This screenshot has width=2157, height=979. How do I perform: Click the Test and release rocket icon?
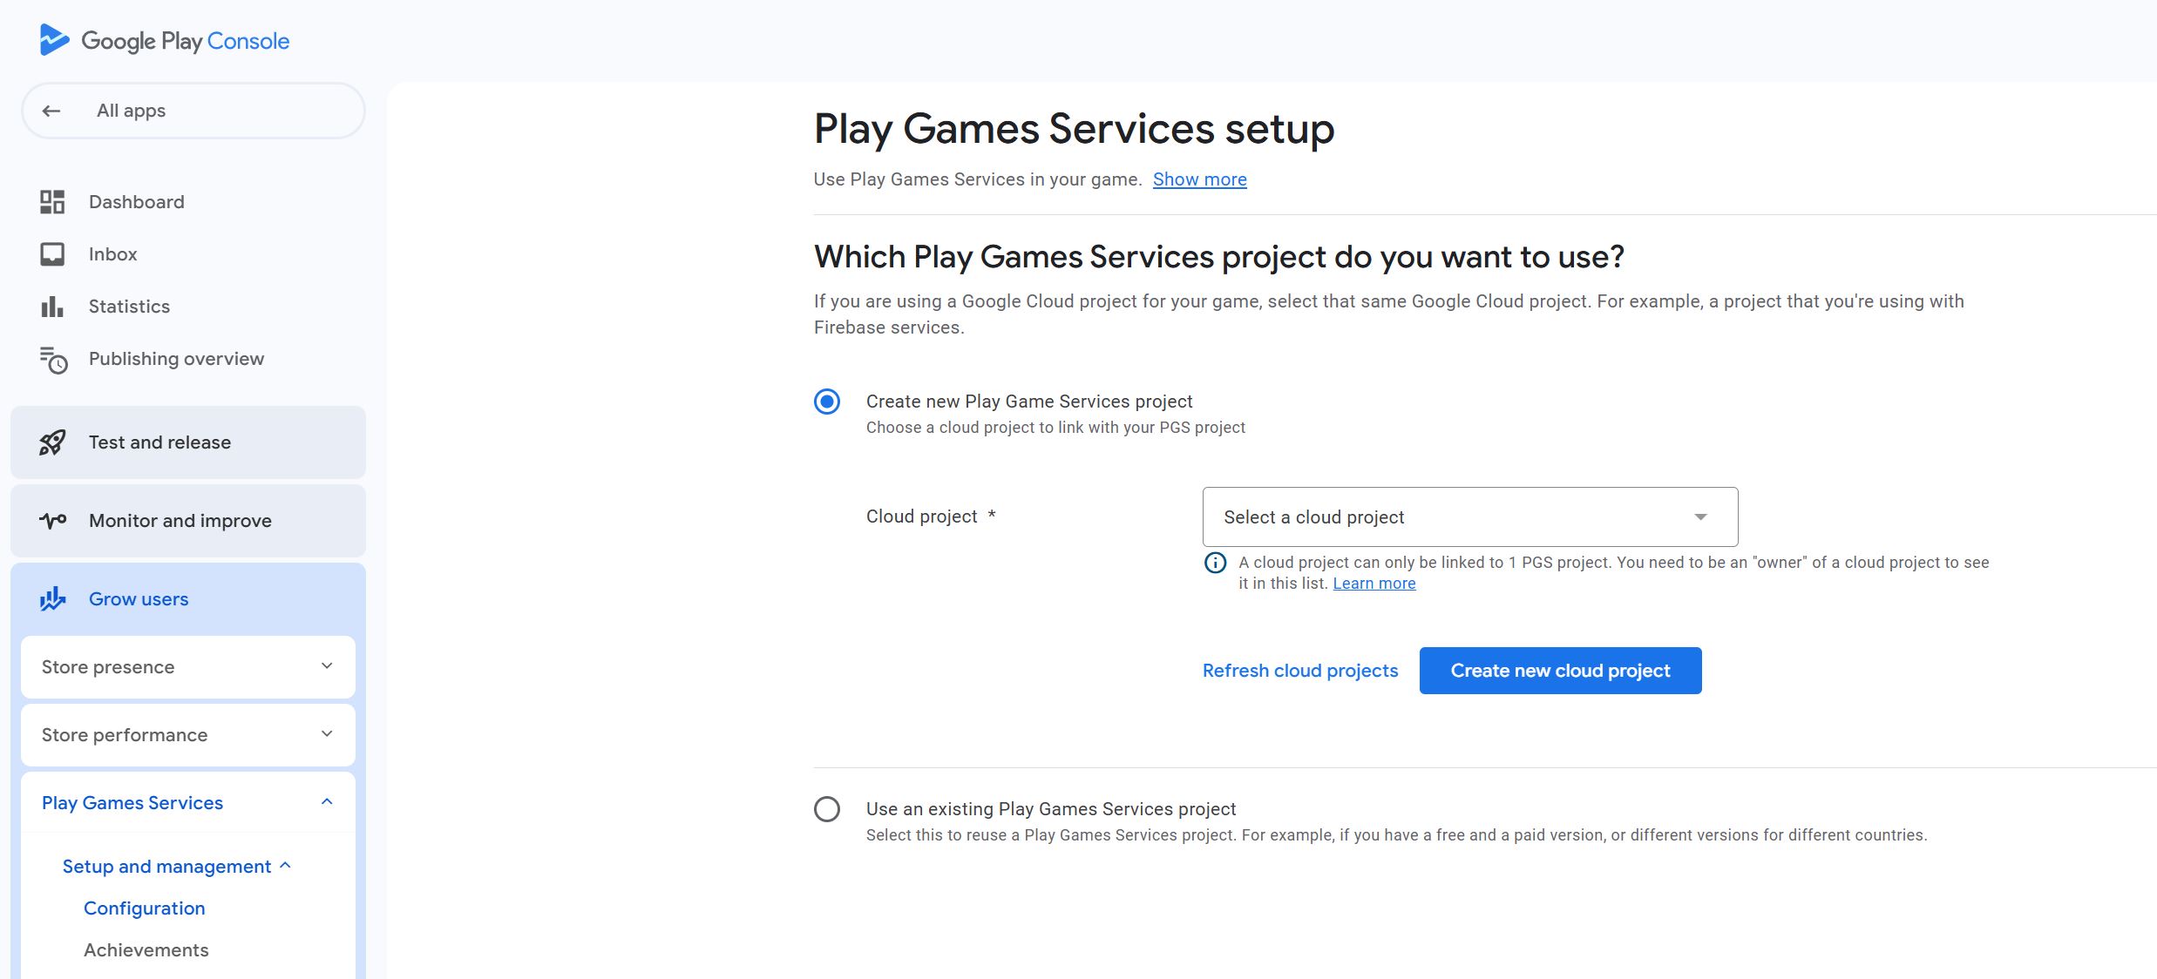click(x=52, y=442)
